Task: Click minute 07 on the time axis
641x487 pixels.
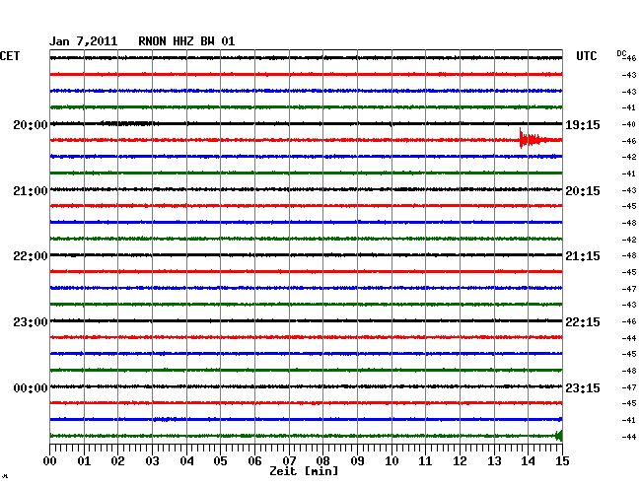Action: (289, 460)
